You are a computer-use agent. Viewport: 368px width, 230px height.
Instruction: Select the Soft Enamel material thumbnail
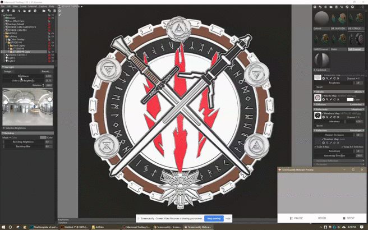click(356, 39)
